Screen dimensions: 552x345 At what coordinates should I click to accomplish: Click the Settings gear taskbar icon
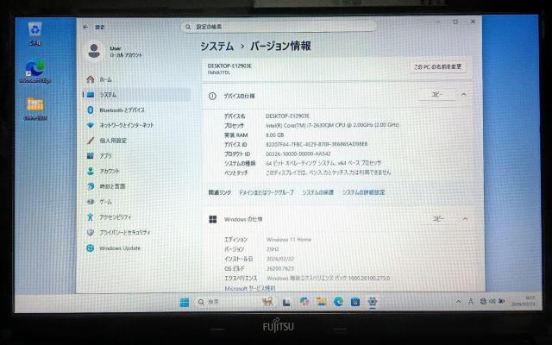tap(373, 302)
